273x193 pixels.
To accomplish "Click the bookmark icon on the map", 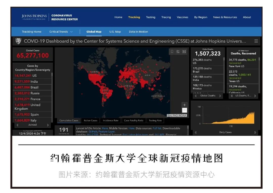I will click(172, 52).
